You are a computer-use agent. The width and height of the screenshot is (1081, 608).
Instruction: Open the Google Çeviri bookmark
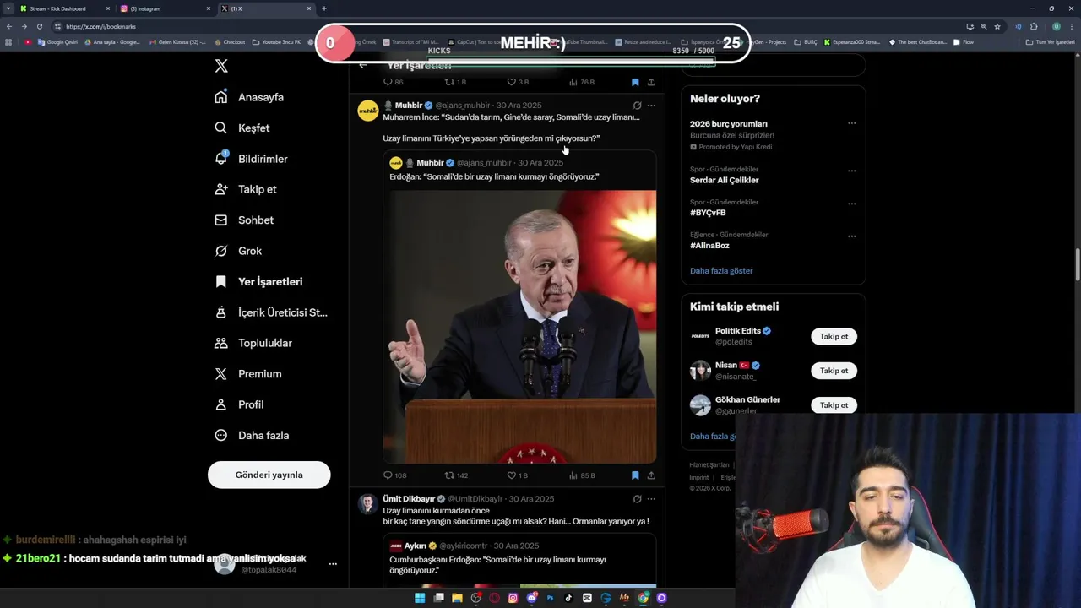click(58, 42)
